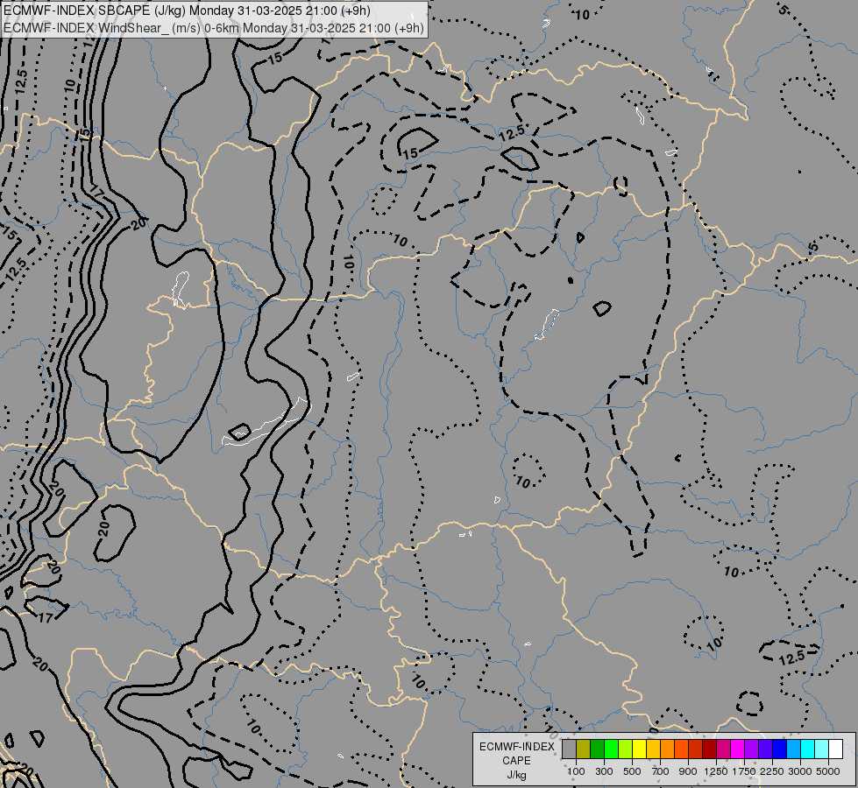Click the '3000' legend tick label
Image resolution: width=858 pixels, height=788 pixels.
800,771
